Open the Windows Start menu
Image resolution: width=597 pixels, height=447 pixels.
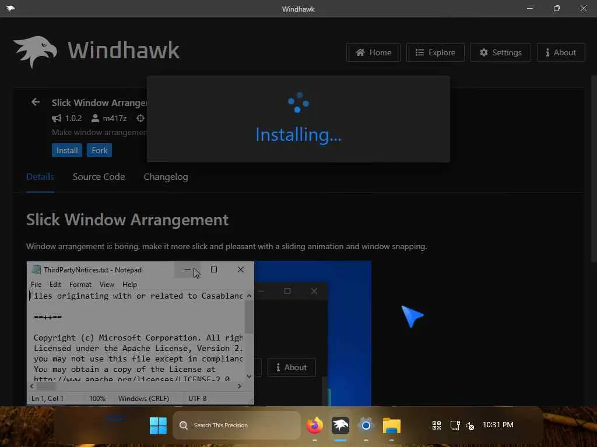point(159,425)
